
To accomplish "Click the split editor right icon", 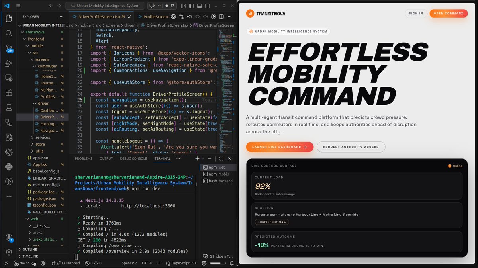I will coord(221,16).
